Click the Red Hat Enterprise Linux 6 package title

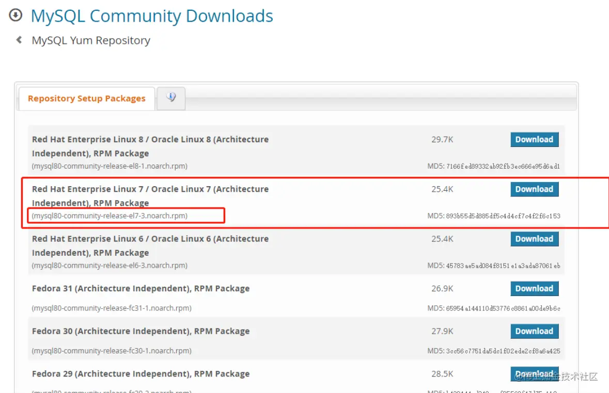(x=150, y=245)
